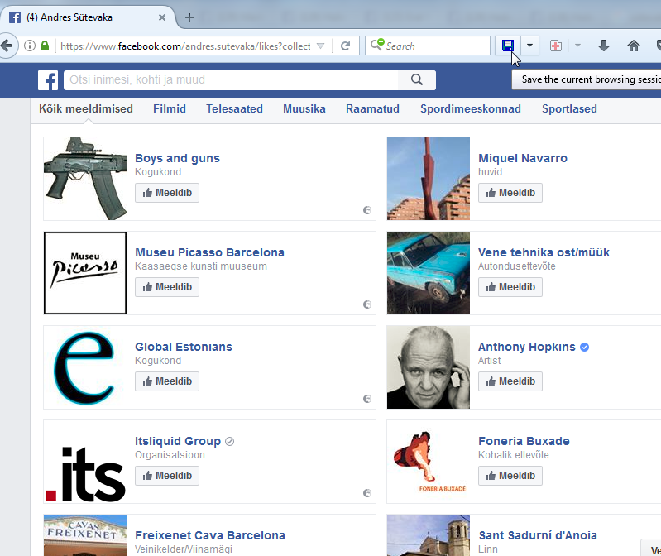
Task: Open the Sportlased tab
Action: tap(569, 108)
